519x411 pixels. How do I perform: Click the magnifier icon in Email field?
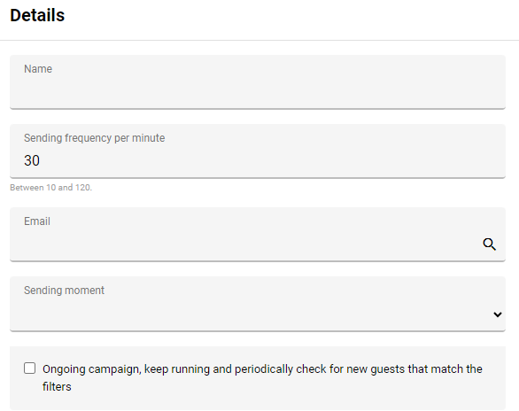(x=489, y=244)
